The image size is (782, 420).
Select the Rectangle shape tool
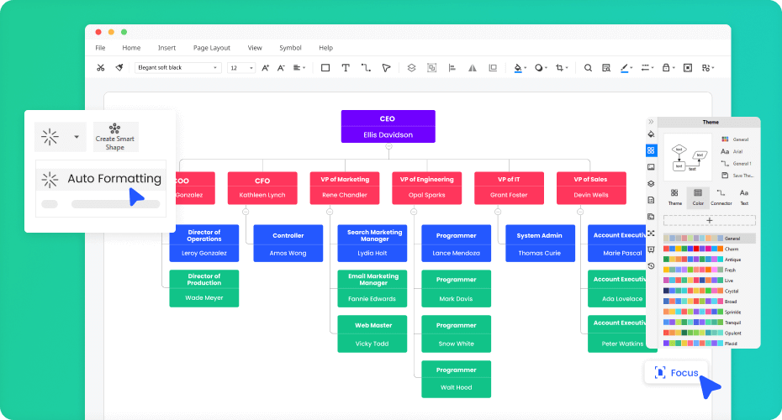(325, 68)
